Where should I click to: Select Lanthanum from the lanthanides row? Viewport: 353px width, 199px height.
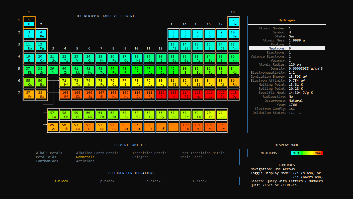point(53,114)
